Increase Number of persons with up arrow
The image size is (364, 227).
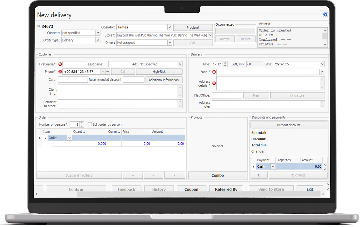(x=82, y=123)
